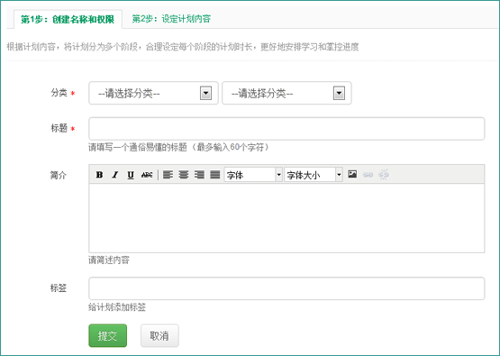Click the 简介 field label

click(x=59, y=175)
